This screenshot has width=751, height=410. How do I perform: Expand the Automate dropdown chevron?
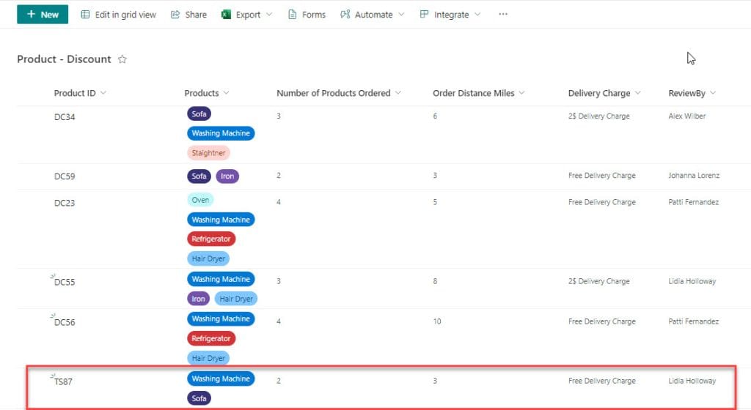(x=401, y=15)
